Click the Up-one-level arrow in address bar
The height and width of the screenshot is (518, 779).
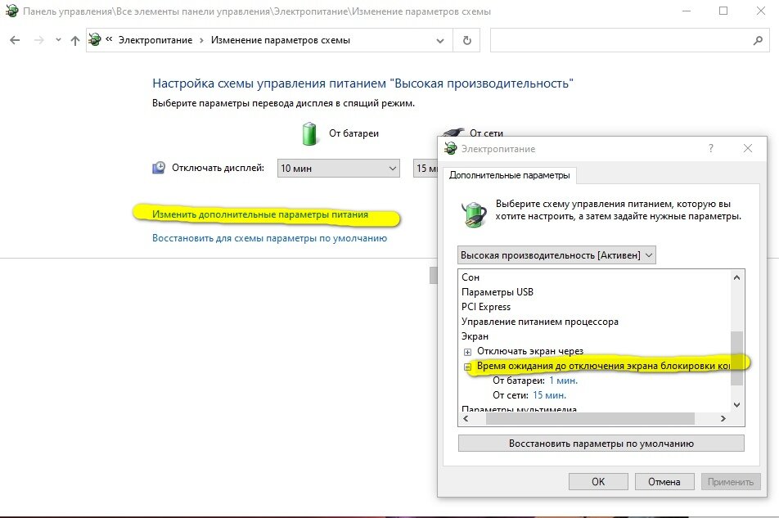(74, 40)
